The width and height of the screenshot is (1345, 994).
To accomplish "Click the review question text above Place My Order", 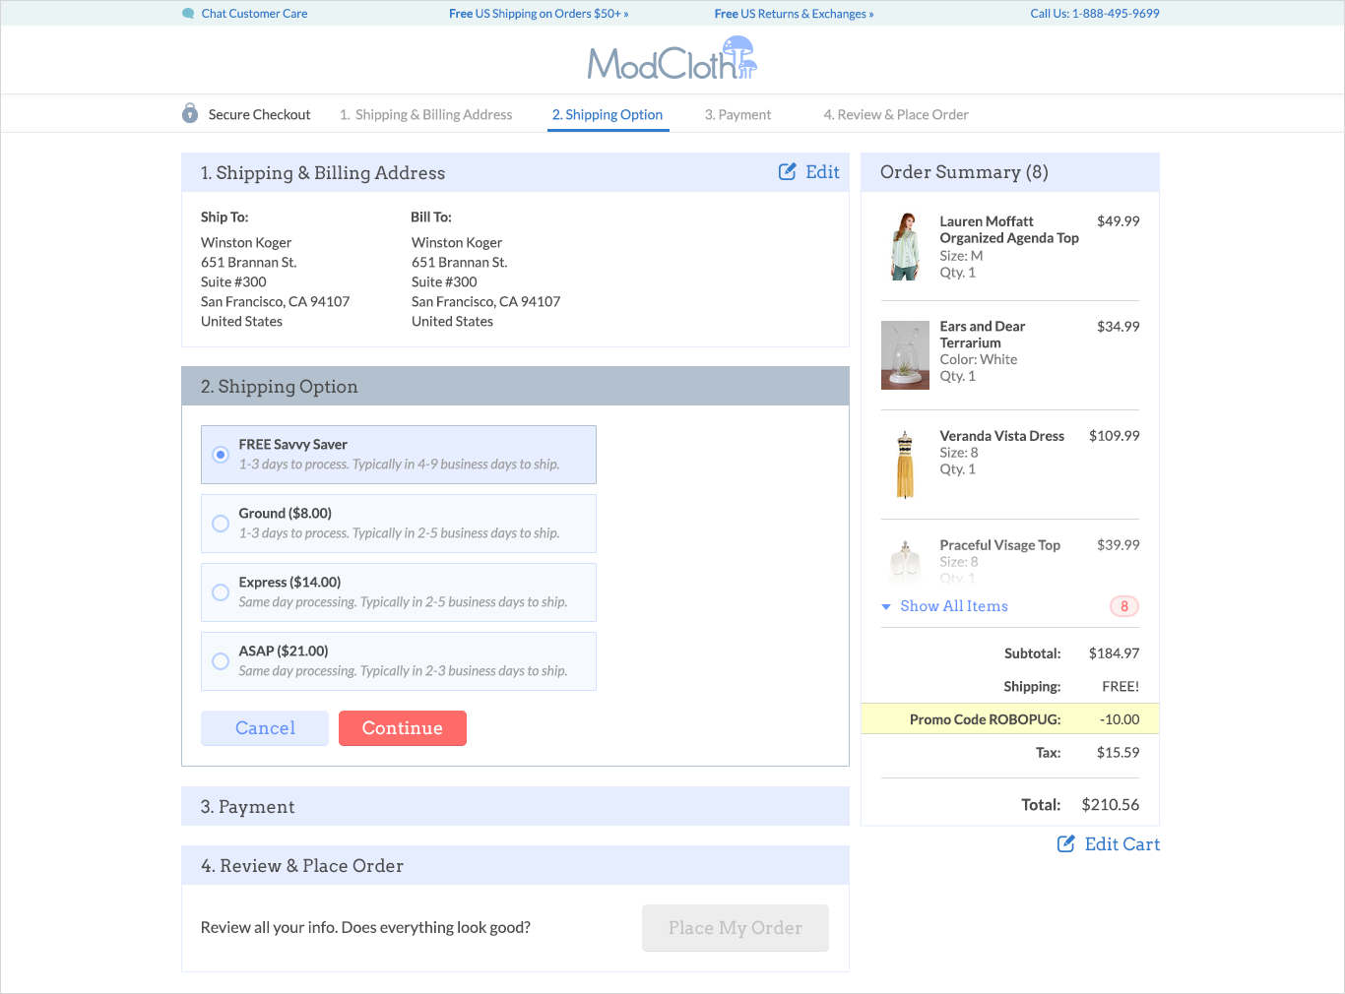I will (365, 928).
